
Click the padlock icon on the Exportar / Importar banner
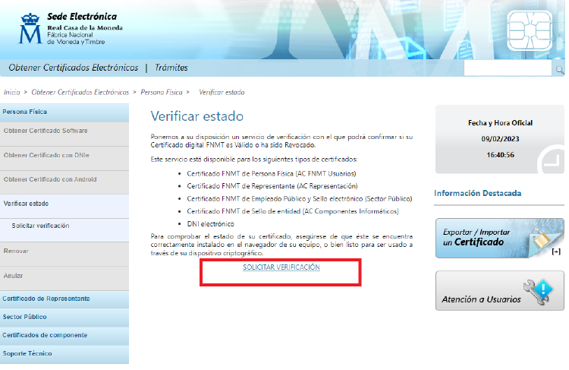[x=540, y=239]
